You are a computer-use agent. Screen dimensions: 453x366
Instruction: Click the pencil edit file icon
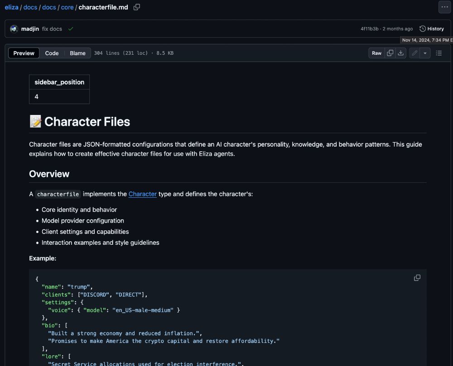click(414, 53)
